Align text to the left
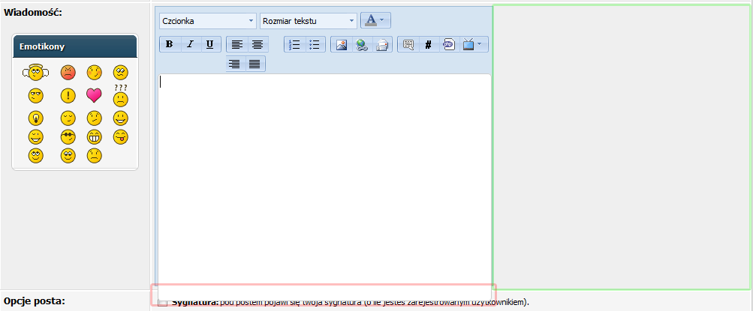This screenshot has height=311, width=753. coord(236,44)
